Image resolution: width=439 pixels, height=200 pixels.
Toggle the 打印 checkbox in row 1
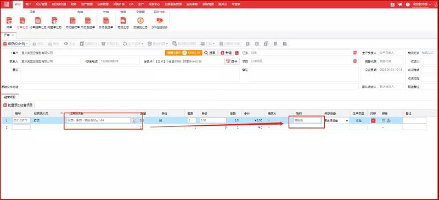[x=373, y=120]
